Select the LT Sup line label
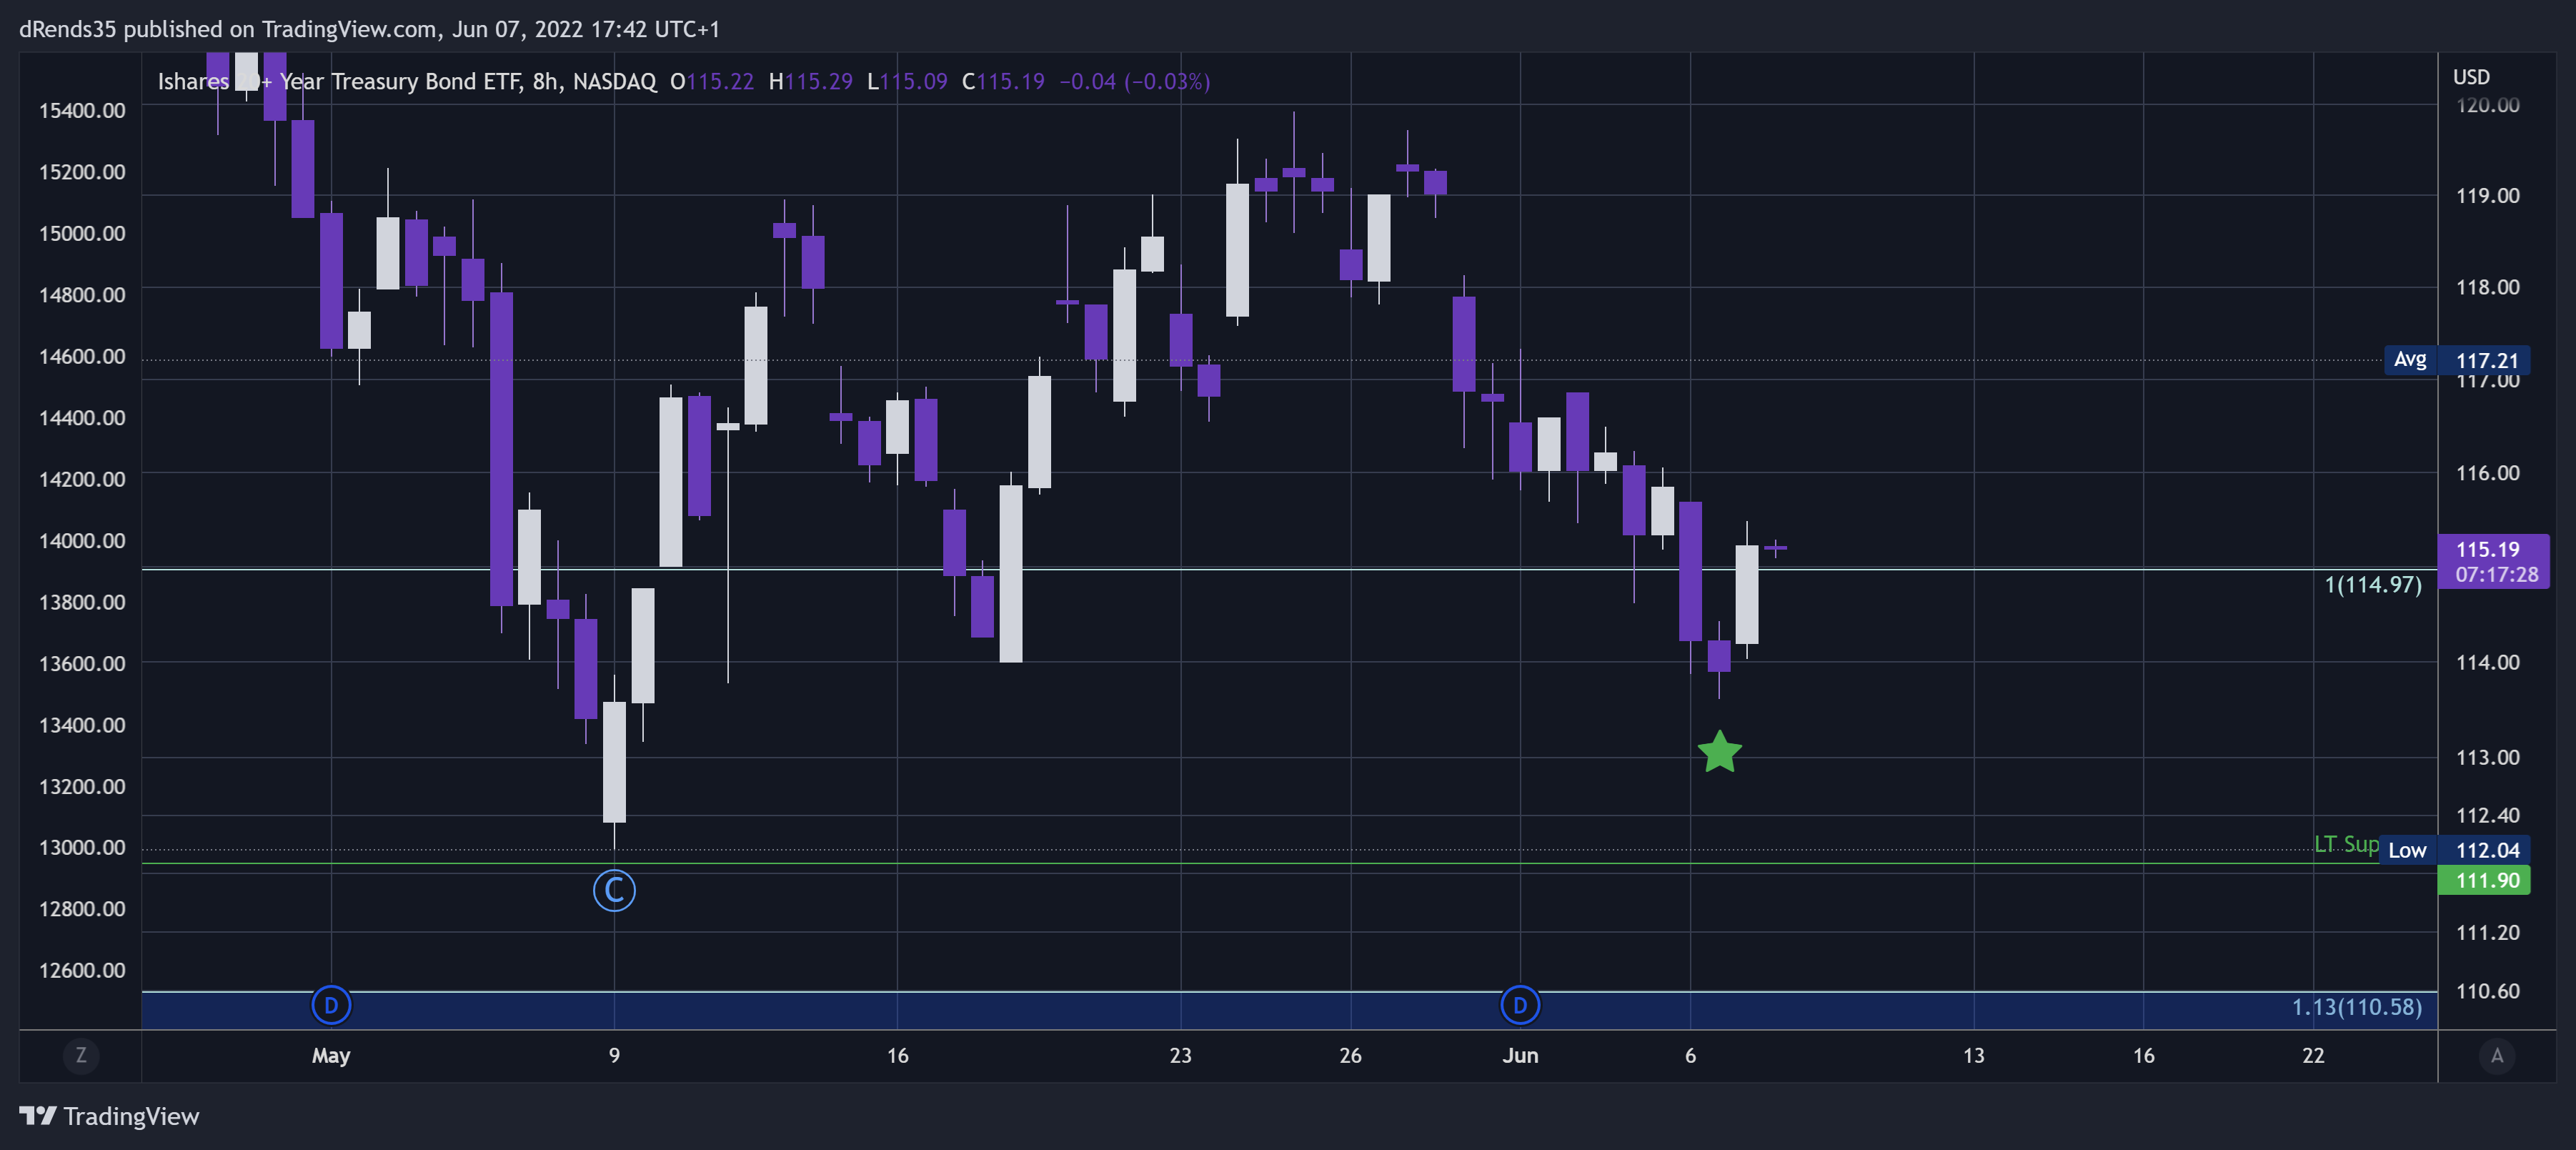 [x=2346, y=844]
